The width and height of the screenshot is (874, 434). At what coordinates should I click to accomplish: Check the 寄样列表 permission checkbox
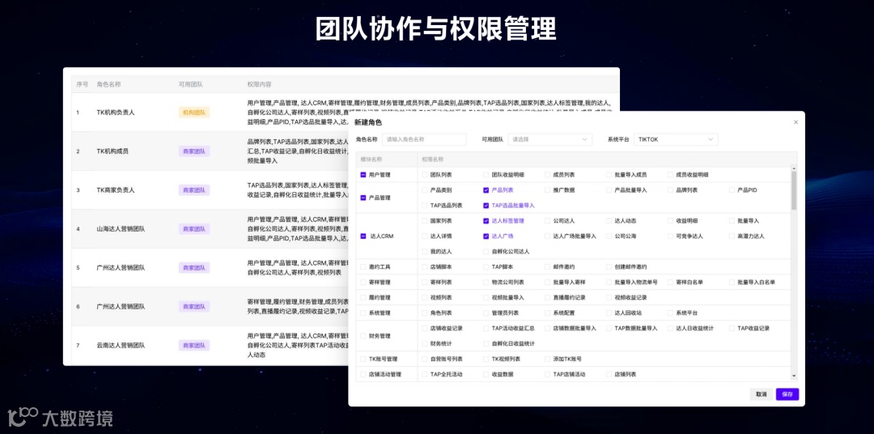[425, 283]
